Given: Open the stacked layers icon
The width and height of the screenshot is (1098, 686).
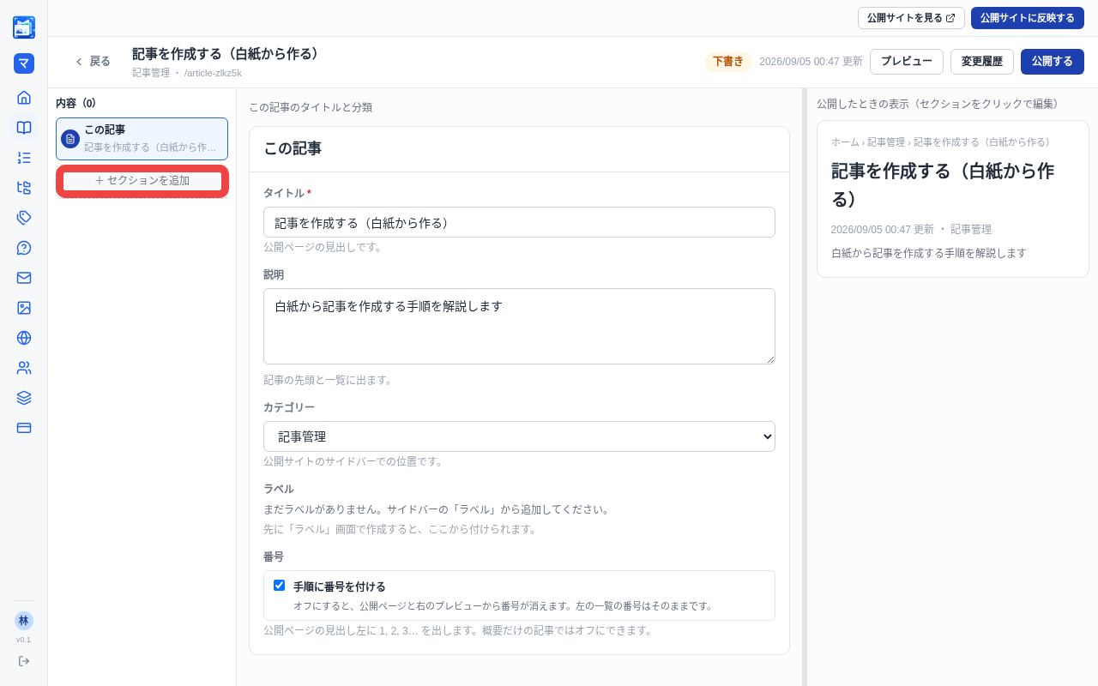Looking at the screenshot, I should 24,398.
